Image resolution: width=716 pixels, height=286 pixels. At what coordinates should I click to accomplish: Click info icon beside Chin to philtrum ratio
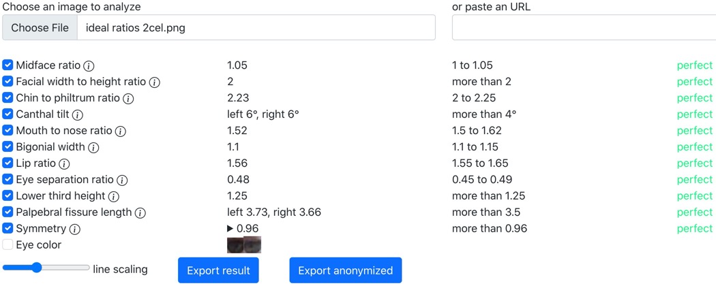[128, 99]
